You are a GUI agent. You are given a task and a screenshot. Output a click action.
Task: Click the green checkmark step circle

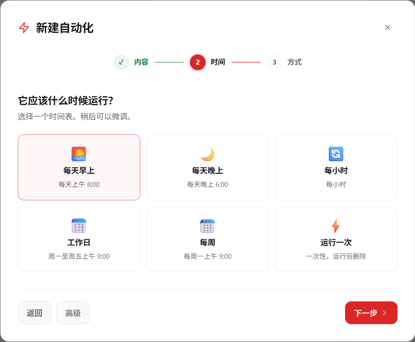pos(121,62)
